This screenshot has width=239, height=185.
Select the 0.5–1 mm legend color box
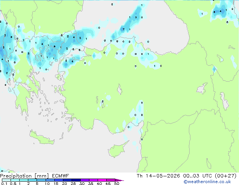click(15, 180)
